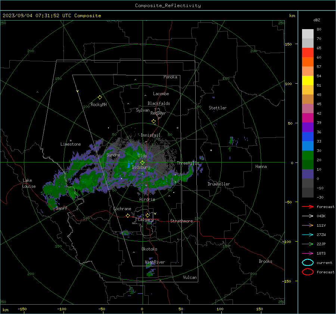The height and width of the screenshot is (314, 336).
Task: Click the Olds town label
Action: click(x=142, y=156)
